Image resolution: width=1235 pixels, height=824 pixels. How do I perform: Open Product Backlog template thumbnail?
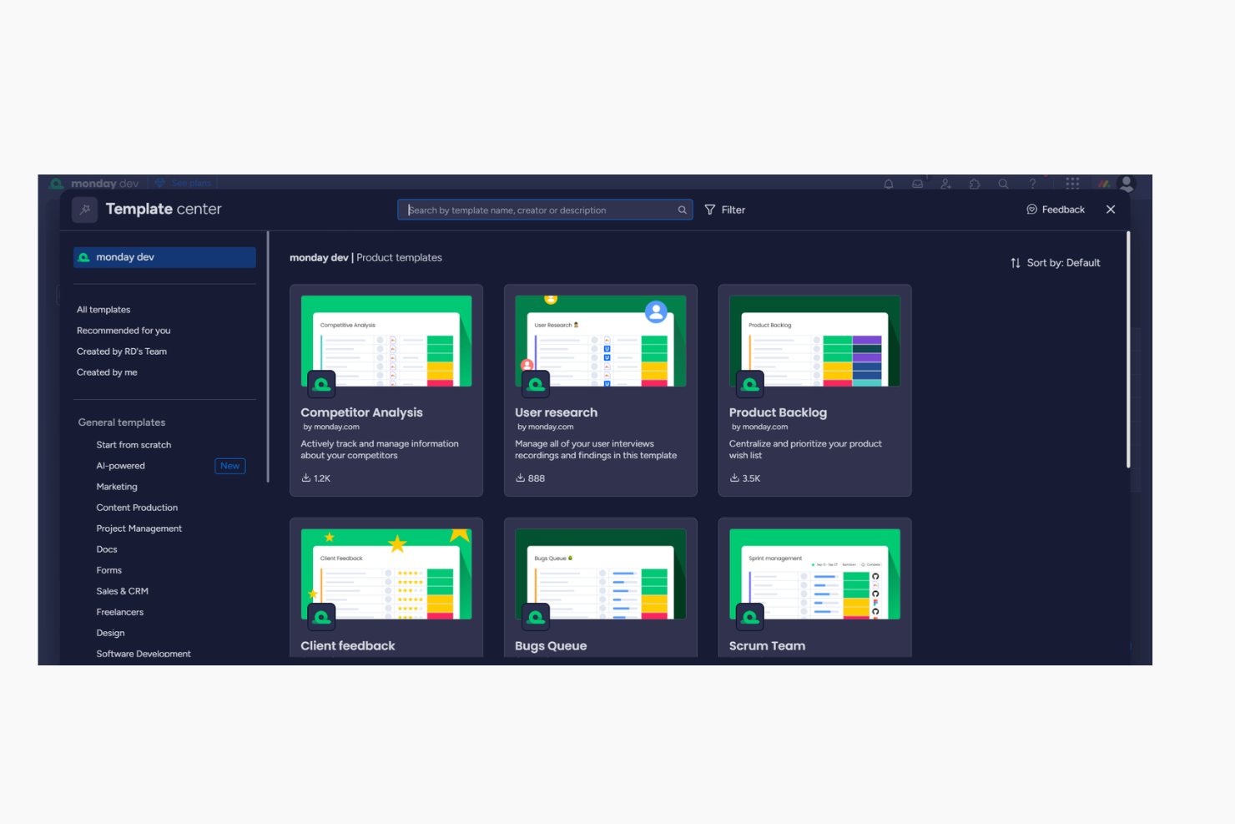(814, 341)
